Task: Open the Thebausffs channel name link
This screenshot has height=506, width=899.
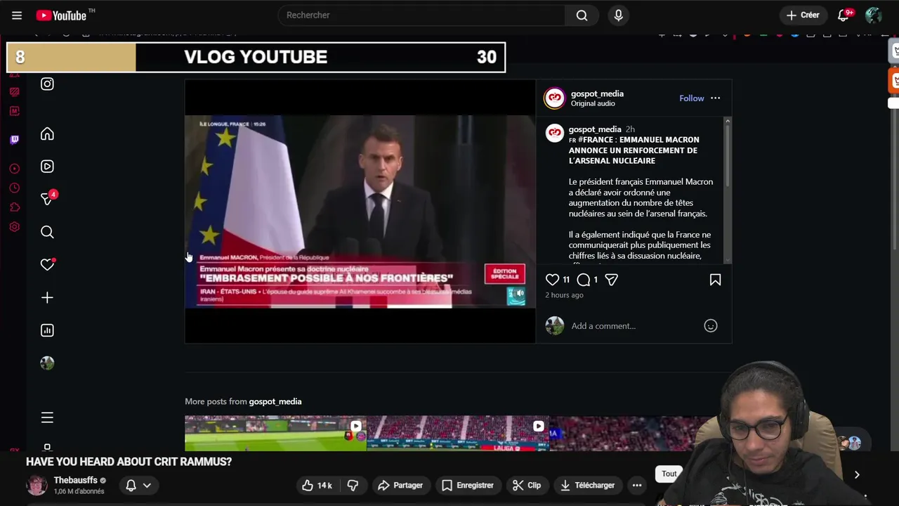Action: (76, 480)
